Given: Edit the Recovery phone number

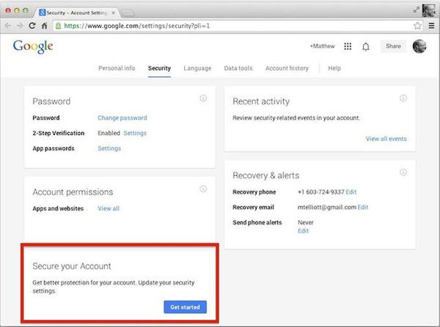Looking at the screenshot, I should click(351, 192).
